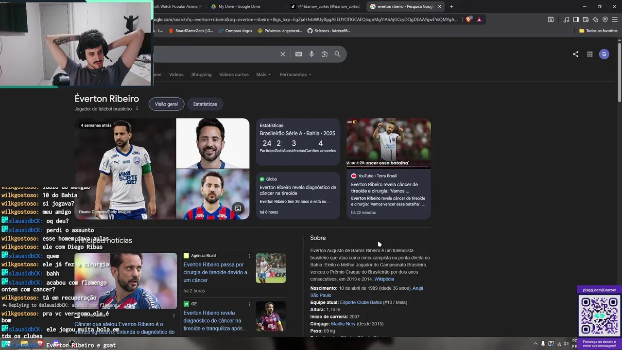
Task: Select the Vídeos search tab
Action: coord(176,74)
